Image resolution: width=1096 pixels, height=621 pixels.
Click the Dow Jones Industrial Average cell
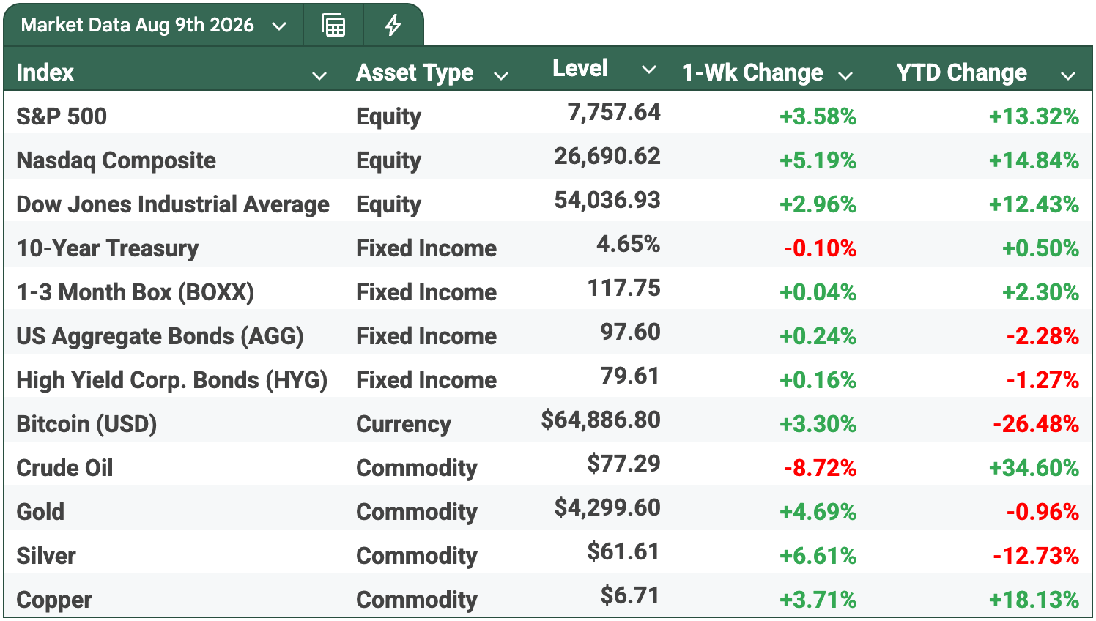pos(173,204)
